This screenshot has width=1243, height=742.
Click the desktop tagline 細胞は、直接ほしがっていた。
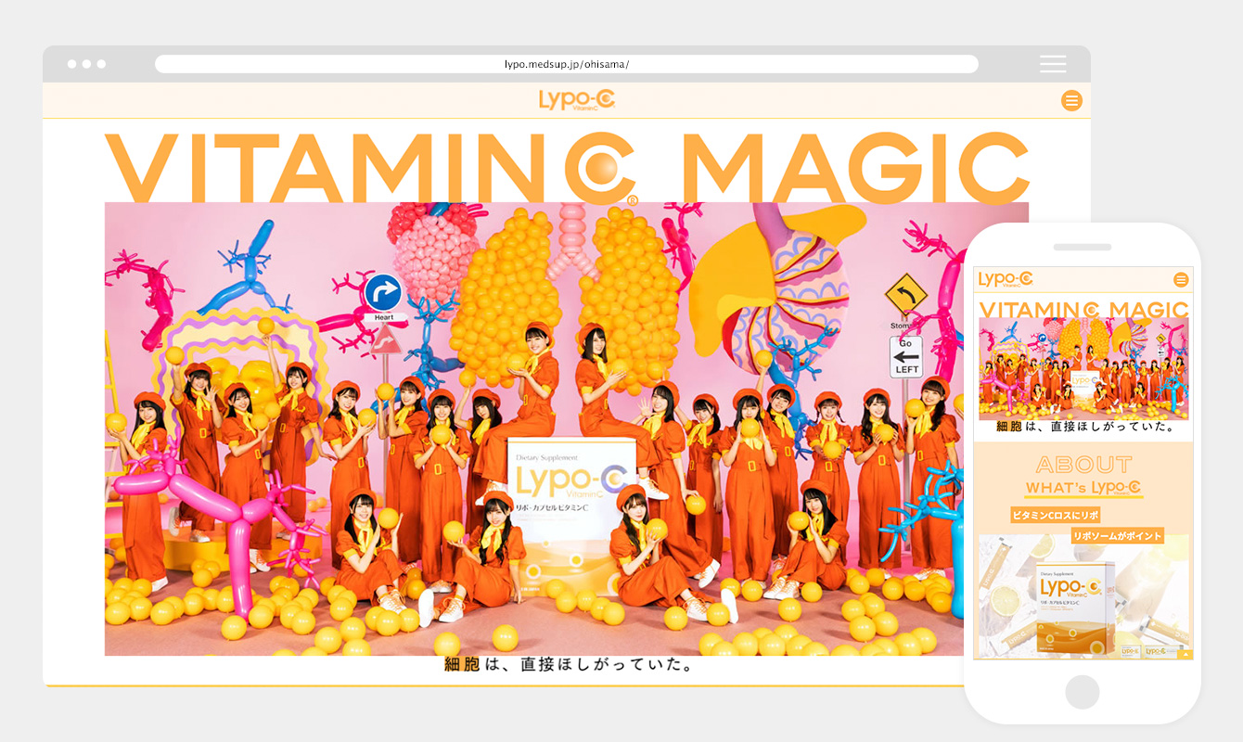(570, 665)
